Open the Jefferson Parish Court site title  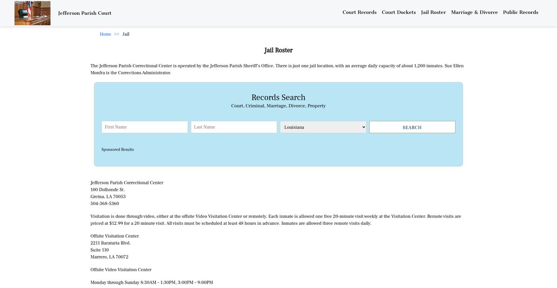coord(84,13)
